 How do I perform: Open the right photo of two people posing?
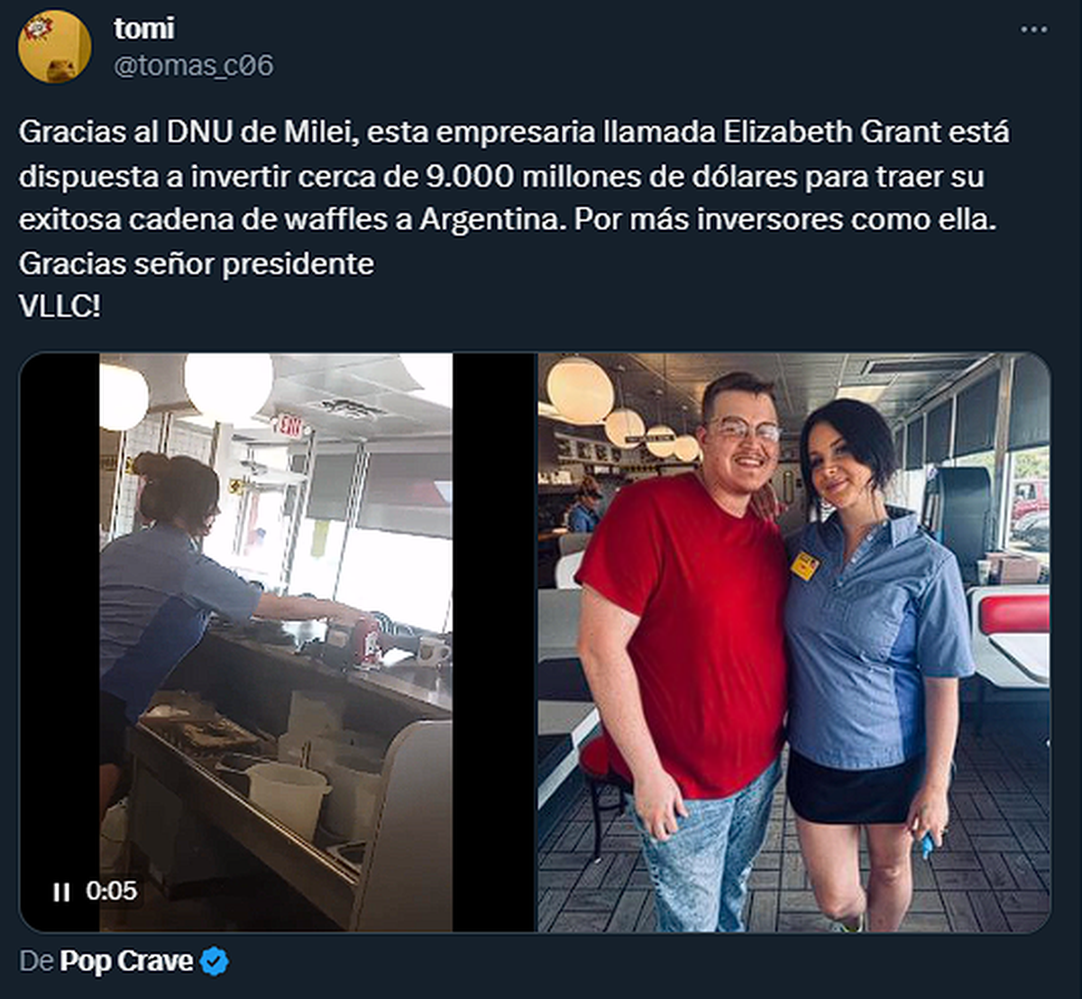click(x=793, y=642)
